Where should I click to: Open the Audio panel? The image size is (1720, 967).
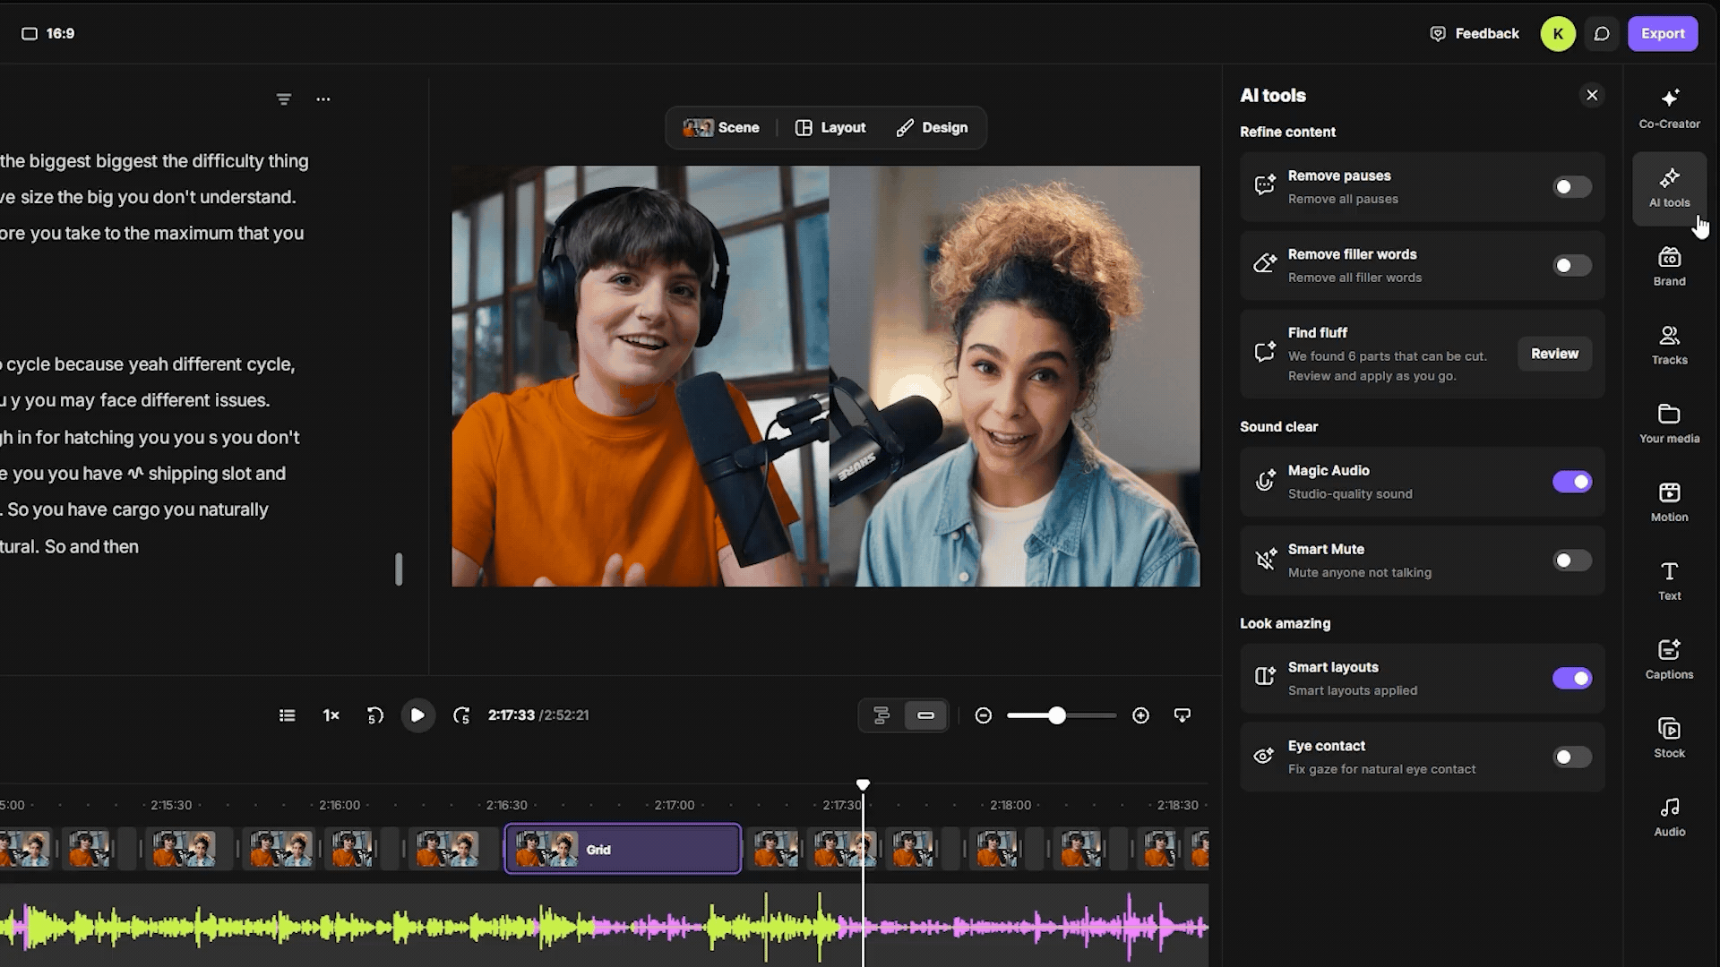[x=1669, y=817]
